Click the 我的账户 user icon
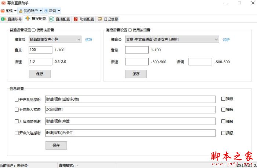The width and height of the screenshot is (257, 168). [x=21, y=11]
